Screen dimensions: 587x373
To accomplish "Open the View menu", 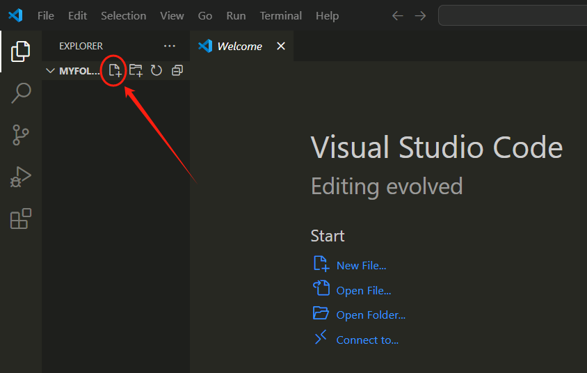I will [172, 16].
